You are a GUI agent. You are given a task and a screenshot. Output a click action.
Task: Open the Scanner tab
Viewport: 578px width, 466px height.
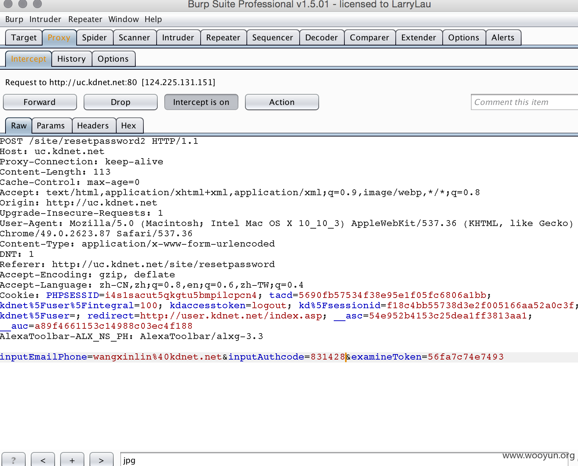pos(134,37)
